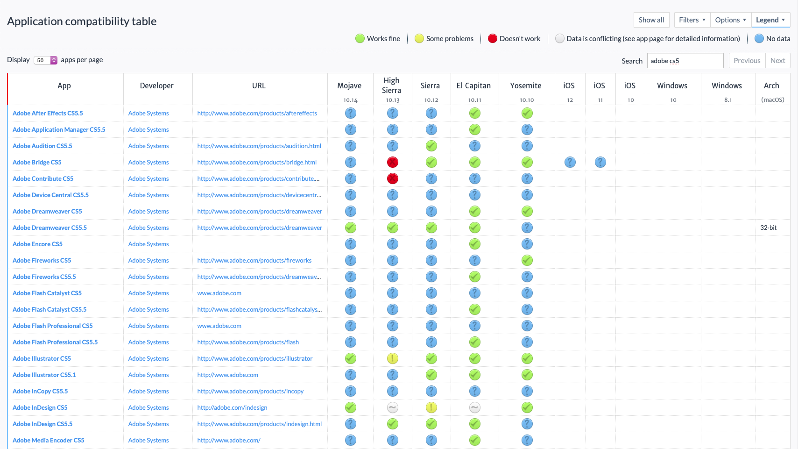Click green Yosemite status for Adobe Fireworks CS5
798x449 pixels.
click(527, 260)
